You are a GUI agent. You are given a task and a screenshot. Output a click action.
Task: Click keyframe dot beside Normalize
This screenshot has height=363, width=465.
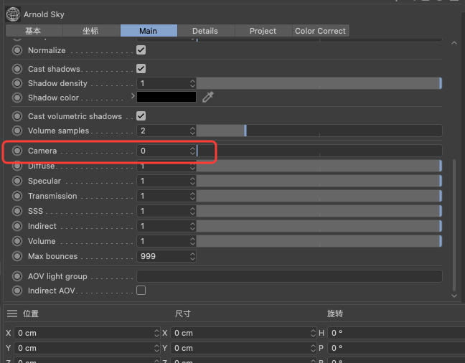click(17, 50)
